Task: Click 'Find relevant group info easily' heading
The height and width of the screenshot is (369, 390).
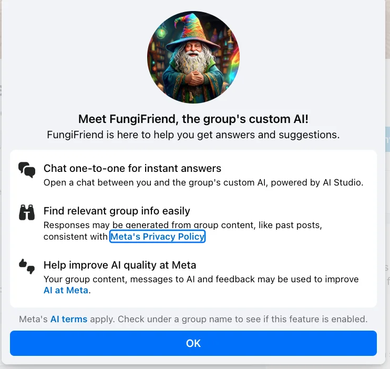Action: [117, 211]
